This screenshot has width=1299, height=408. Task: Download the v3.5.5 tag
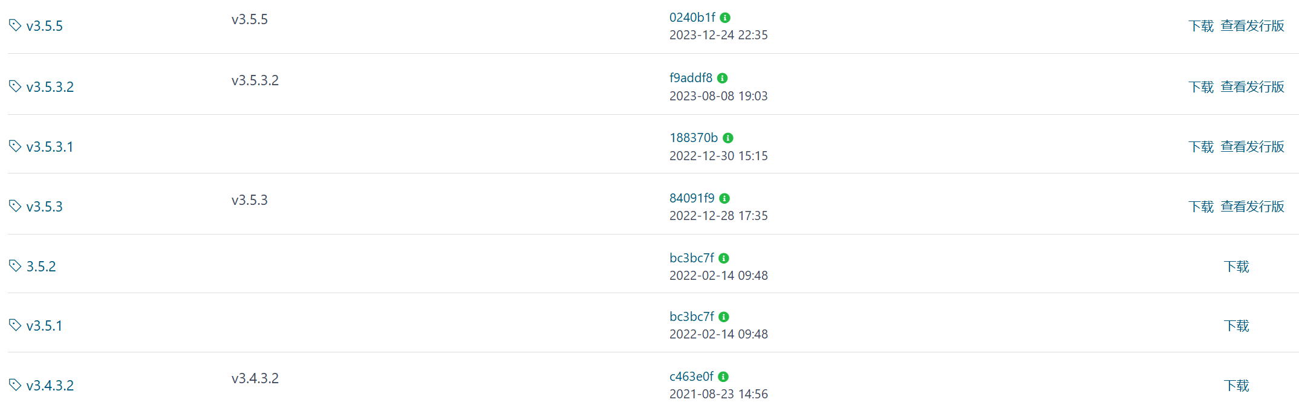(1201, 26)
